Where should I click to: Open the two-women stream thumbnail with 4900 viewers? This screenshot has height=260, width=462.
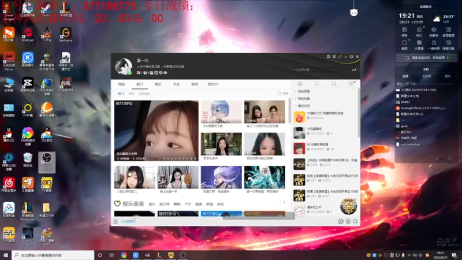[264, 112]
